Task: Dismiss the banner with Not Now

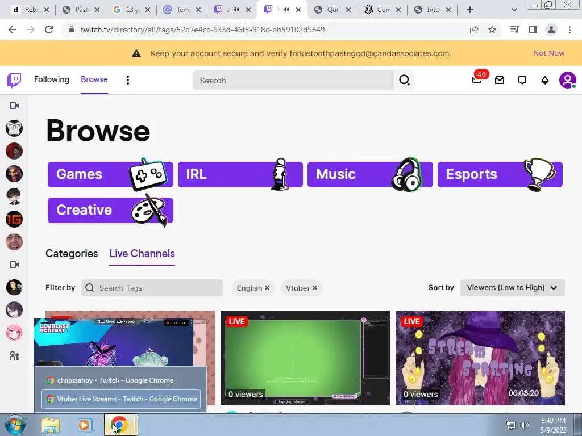Action: click(548, 53)
